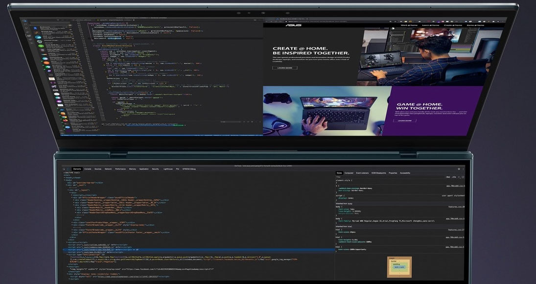
Task: Open the features.css:20 source link
Action: pyautogui.click(x=456, y=207)
